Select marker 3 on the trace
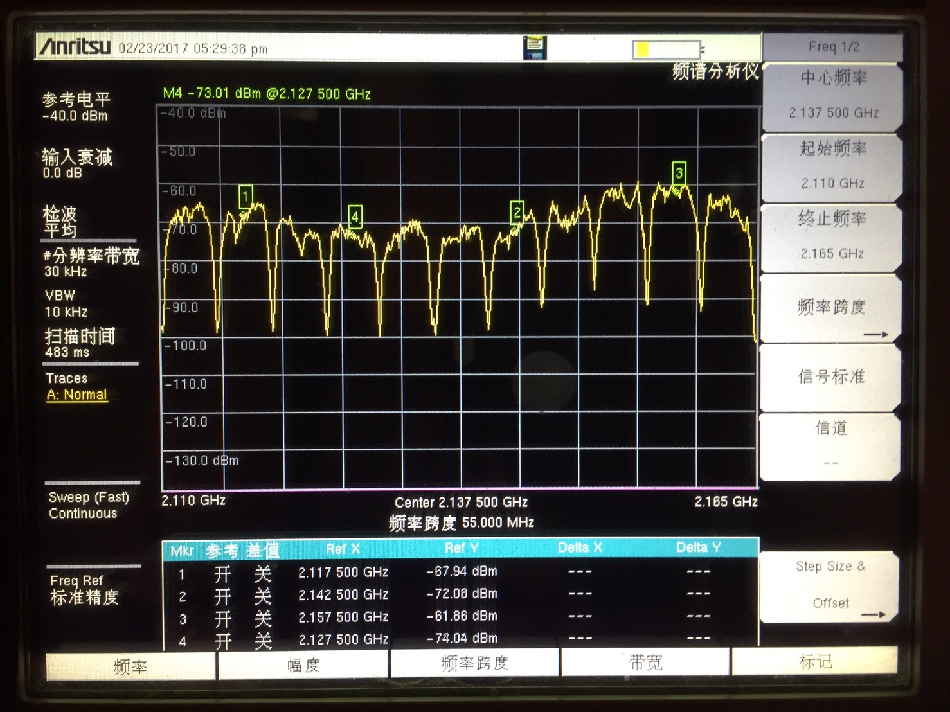This screenshot has width=950, height=712. 679,172
